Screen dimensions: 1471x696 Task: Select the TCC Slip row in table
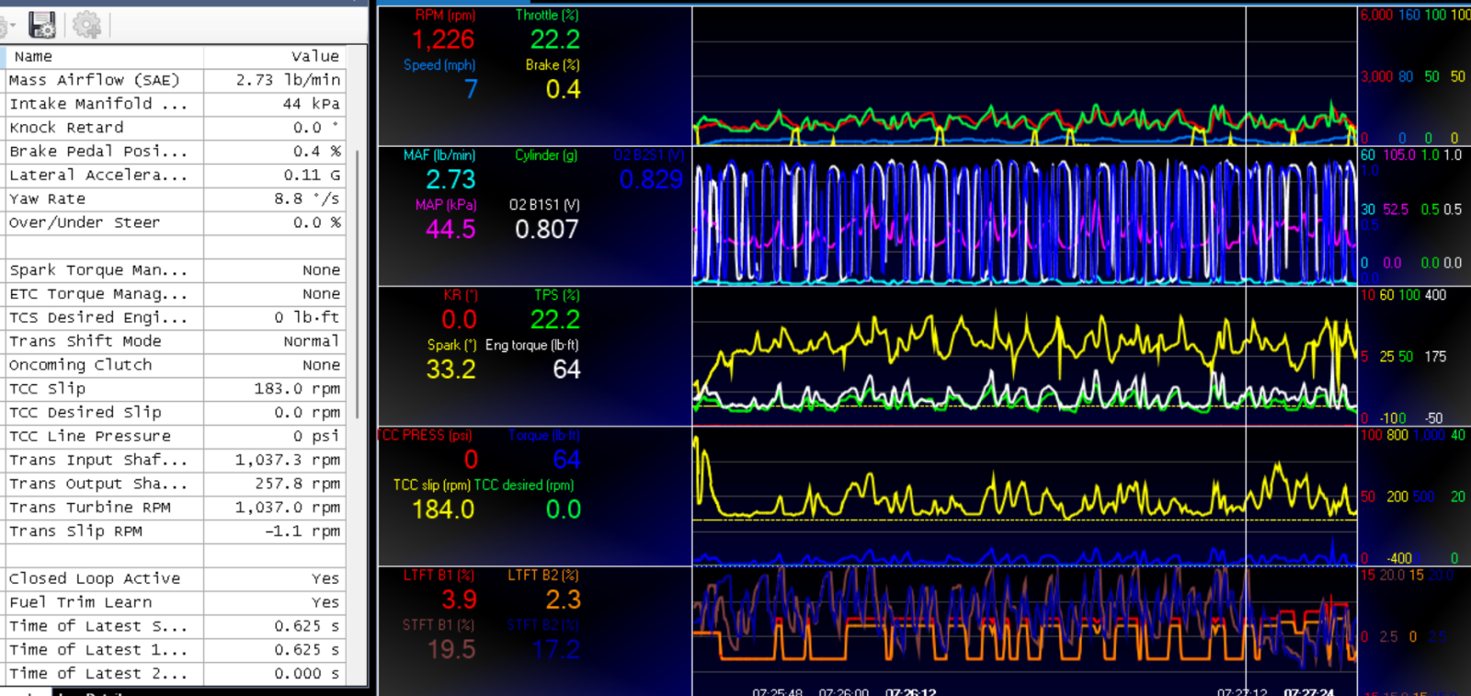(x=176, y=389)
